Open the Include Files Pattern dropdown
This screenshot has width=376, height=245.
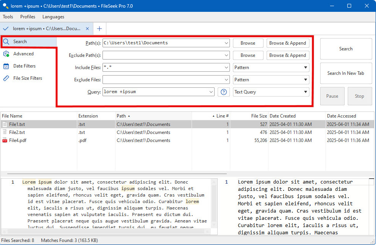click(x=271, y=68)
